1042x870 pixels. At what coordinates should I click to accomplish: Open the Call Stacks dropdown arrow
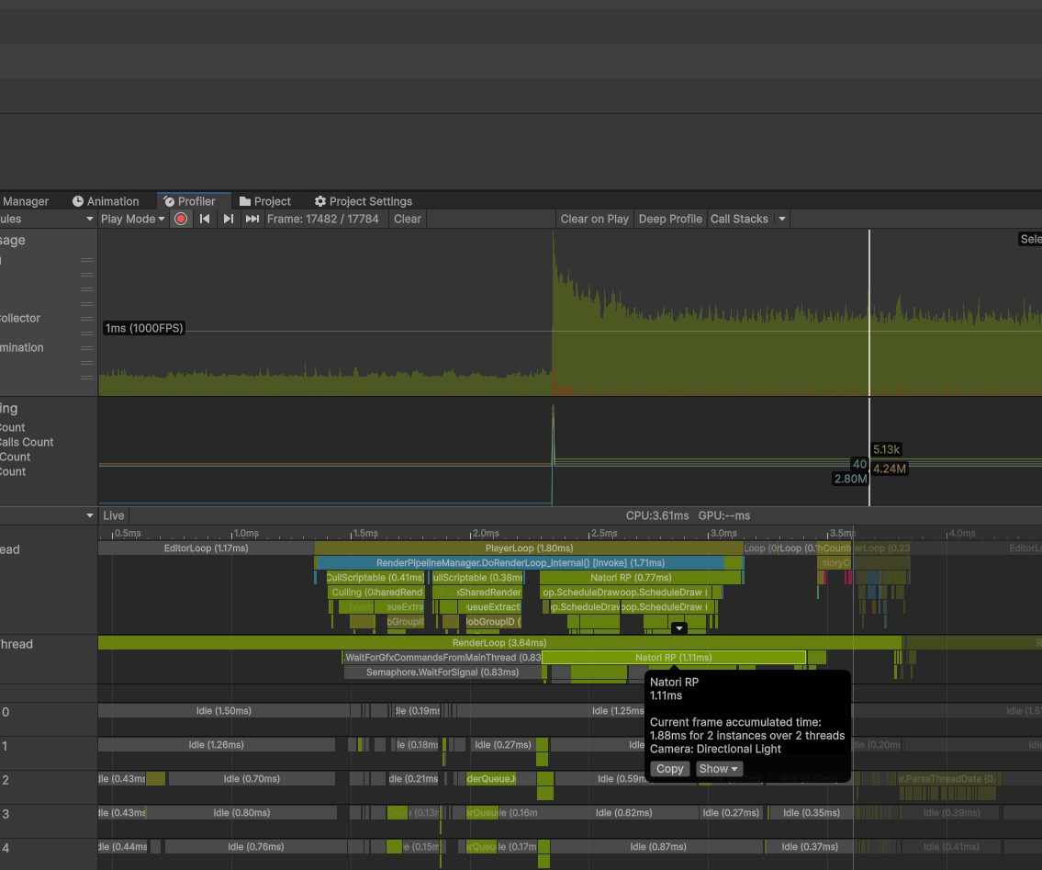click(x=782, y=219)
